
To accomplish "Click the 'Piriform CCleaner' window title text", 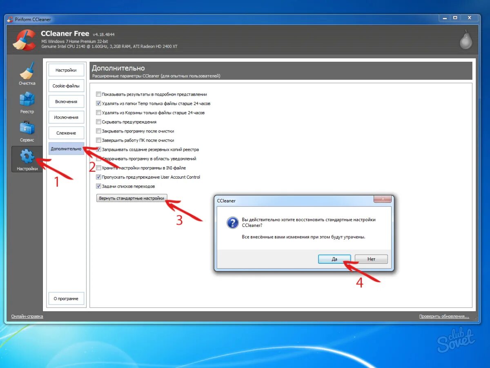I will click(33, 19).
